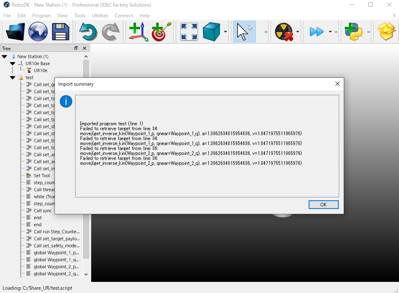Image resolution: width=399 pixels, height=293 pixels.
Task: Click the Set Tool instruction icon
Action: click(x=28, y=176)
